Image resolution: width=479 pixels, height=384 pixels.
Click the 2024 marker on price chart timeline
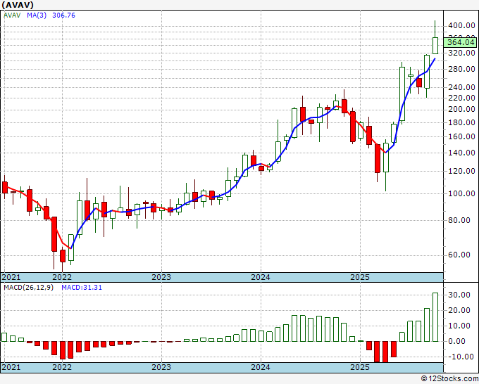point(261,278)
